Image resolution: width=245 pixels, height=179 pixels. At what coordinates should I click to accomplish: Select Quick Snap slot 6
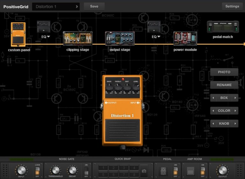pos(114,174)
